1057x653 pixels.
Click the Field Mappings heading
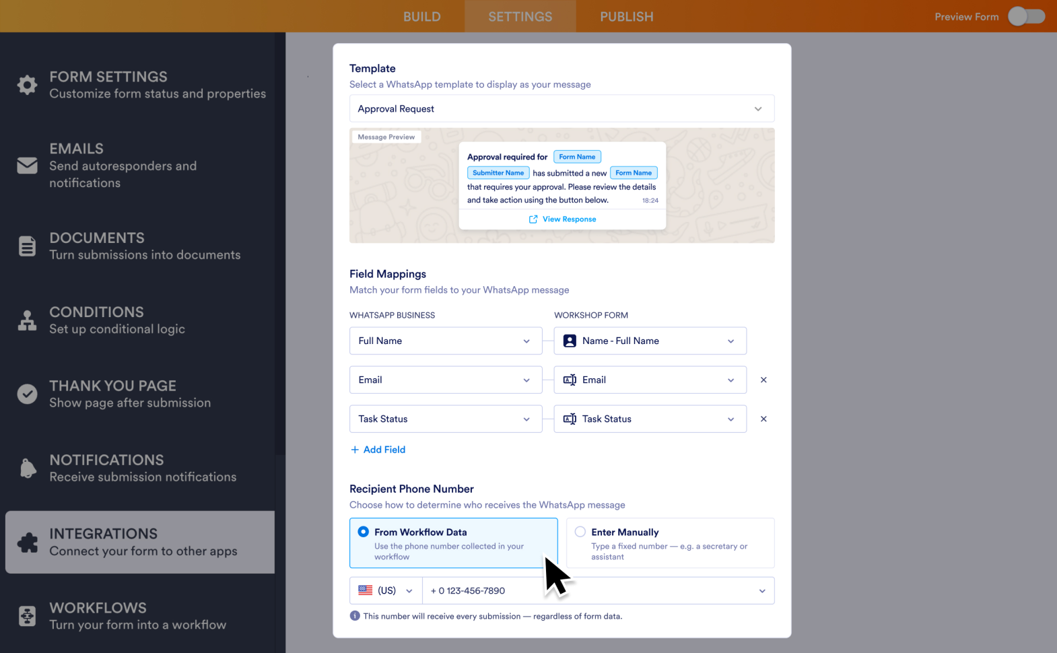pyautogui.click(x=388, y=274)
